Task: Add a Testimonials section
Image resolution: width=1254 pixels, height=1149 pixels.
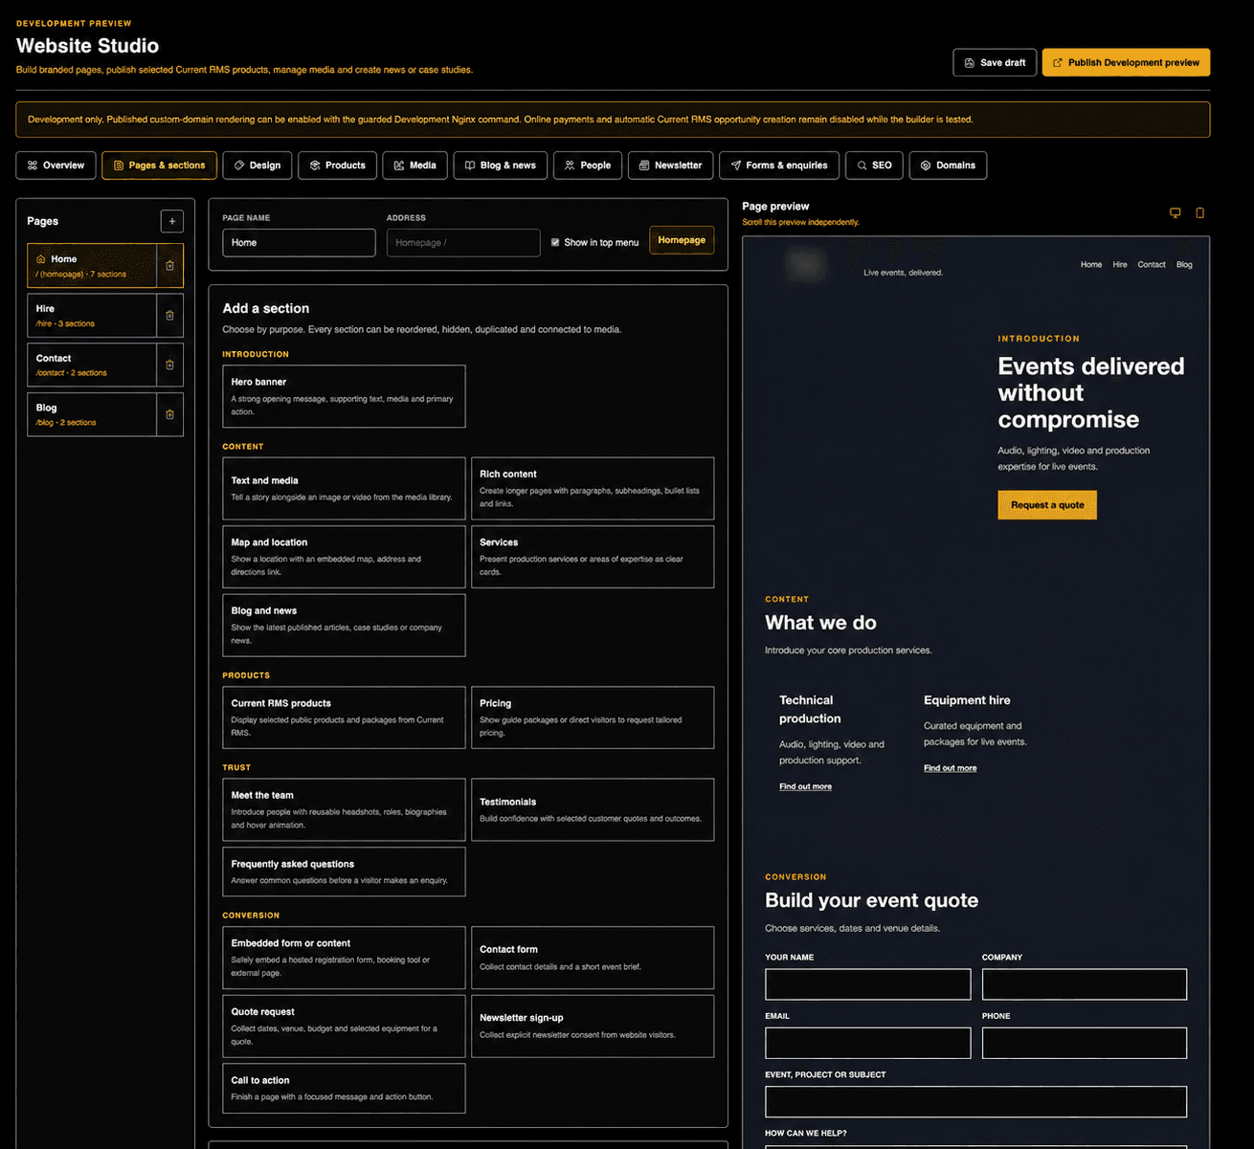Action: pyautogui.click(x=593, y=809)
